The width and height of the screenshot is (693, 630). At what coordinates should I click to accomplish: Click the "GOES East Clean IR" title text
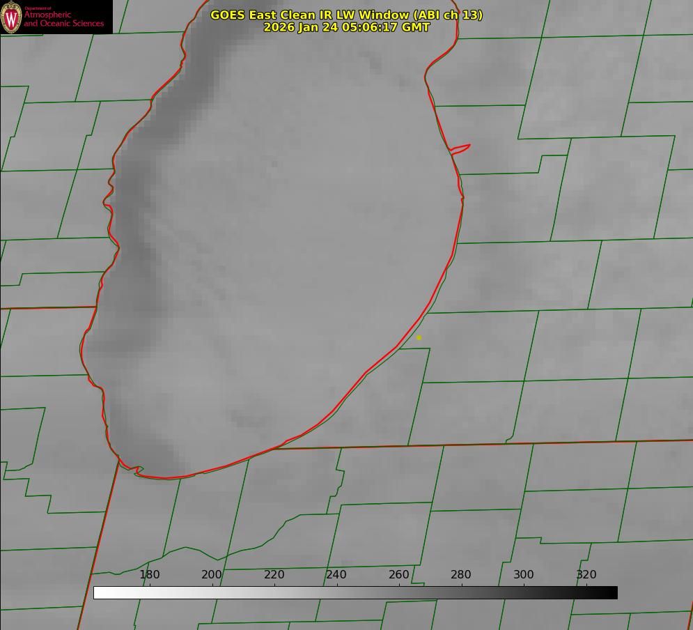(x=283, y=15)
